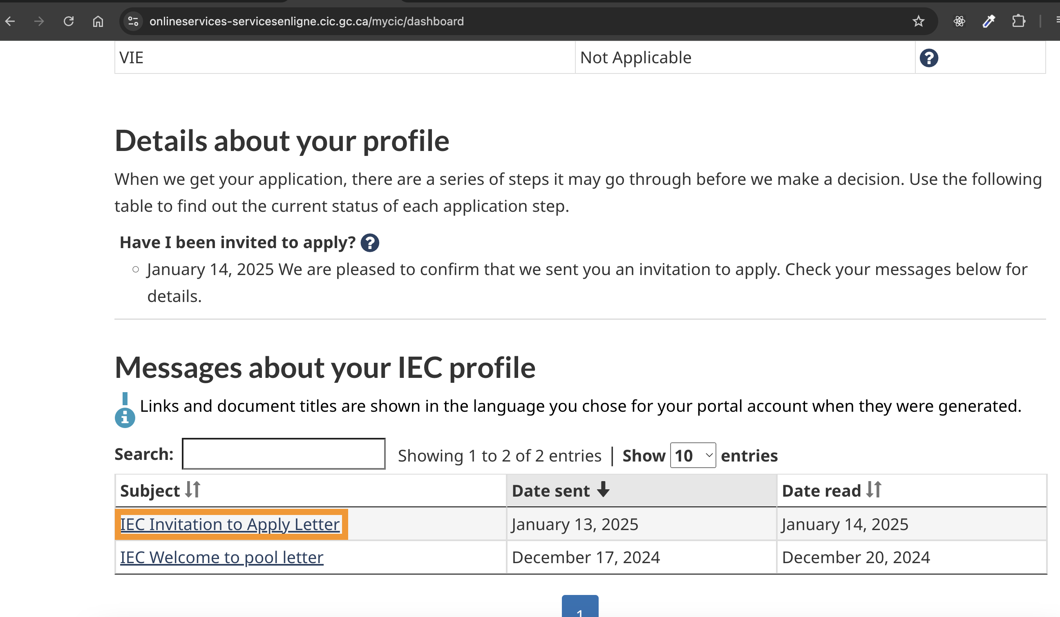The height and width of the screenshot is (617, 1060).
Task: Click the messages Search field
Action: click(x=284, y=454)
